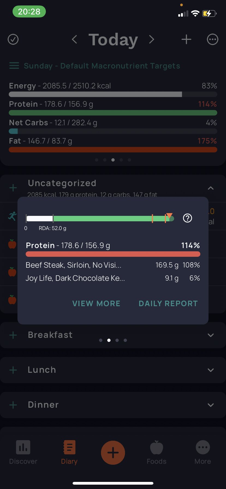Image resolution: width=226 pixels, height=489 pixels.
Task: Expand the Breakfast section chevron
Action: [x=211, y=335]
